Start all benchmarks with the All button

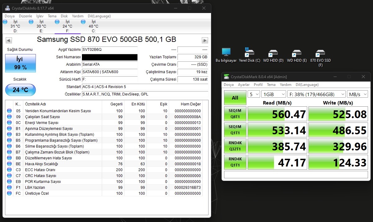click(235, 97)
